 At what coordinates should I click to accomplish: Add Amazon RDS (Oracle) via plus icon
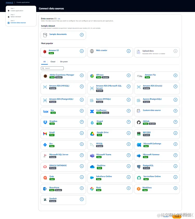pos(175,86)
